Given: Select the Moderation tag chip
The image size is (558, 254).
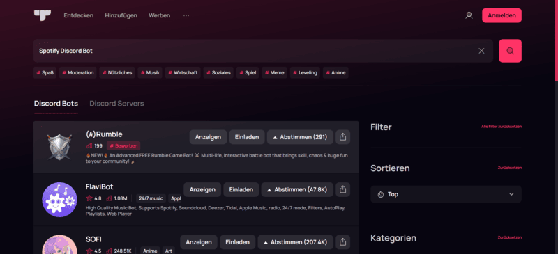Looking at the screenshot, I should pos(78,73).
